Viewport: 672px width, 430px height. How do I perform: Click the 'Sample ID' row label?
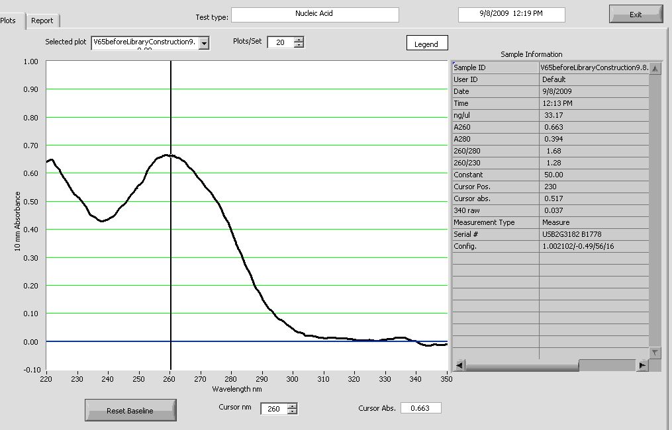[469, 67]
